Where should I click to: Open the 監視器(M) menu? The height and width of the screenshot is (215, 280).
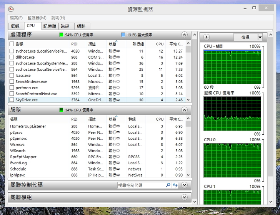click(37, 18)
